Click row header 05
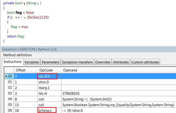This screenshot has width=176, height=113. tap(9, 105)
